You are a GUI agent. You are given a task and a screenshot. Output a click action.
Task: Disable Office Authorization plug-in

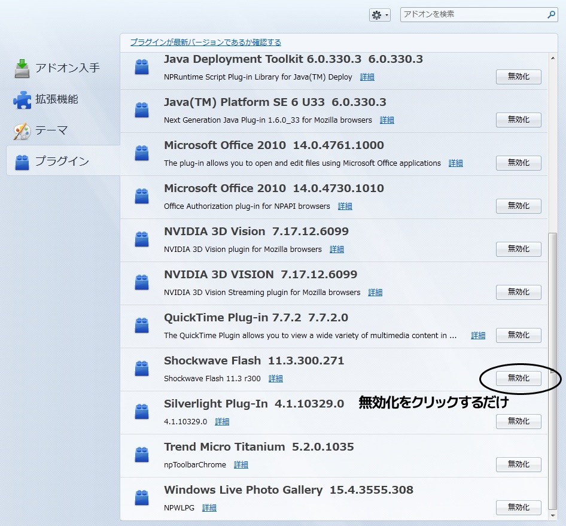coord(518,206)
